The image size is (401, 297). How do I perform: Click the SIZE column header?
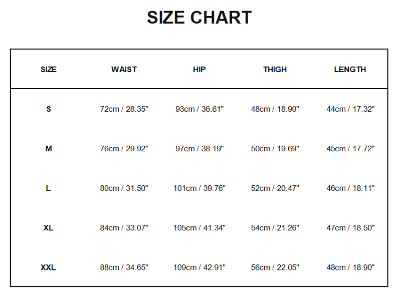[49, 70]
